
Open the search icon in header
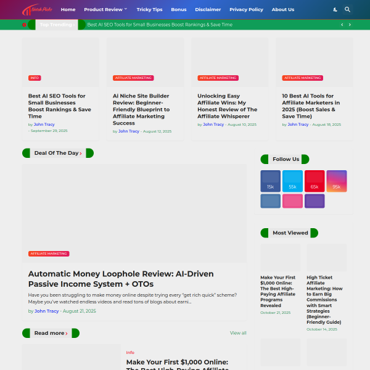[x=347, y=10]
